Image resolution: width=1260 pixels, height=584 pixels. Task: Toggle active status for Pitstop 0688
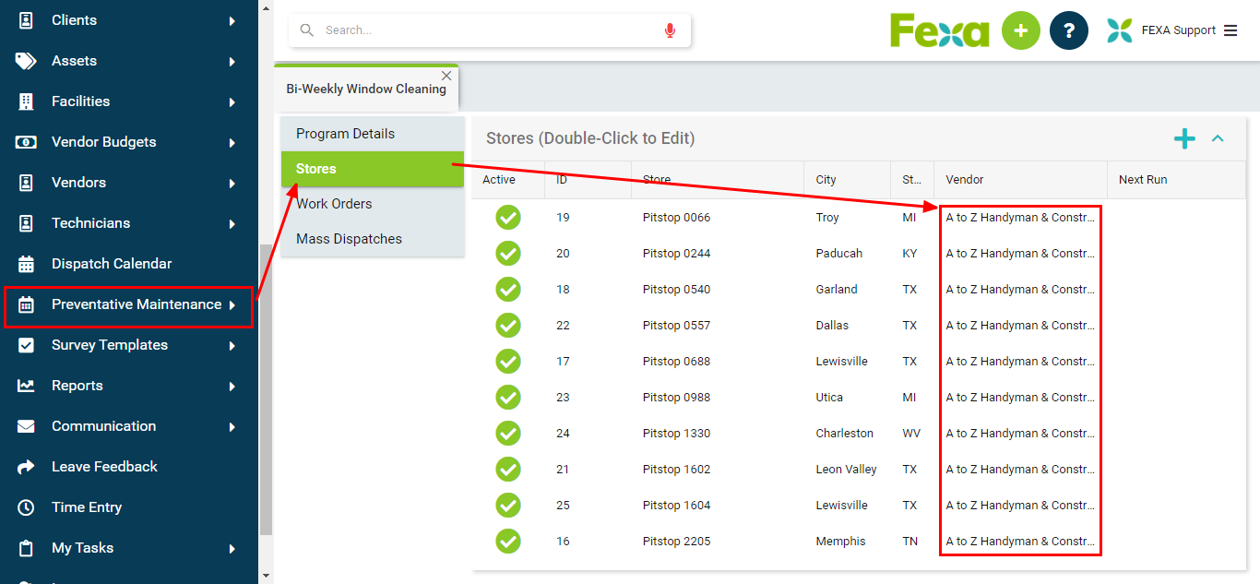508,362
